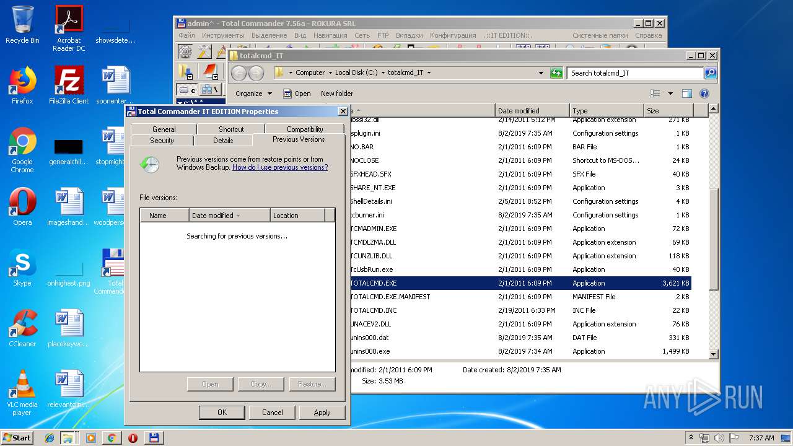
Task: Select the TcUsbRun.exe file row
Action: (x=520, y=269)
